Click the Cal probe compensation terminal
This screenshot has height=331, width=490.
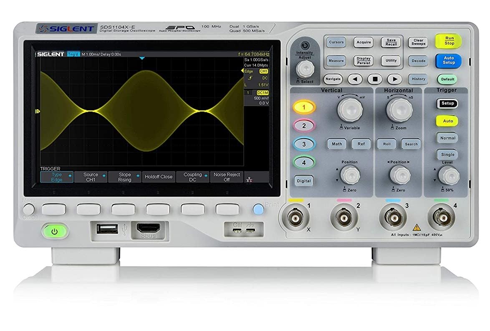(237, 231)
